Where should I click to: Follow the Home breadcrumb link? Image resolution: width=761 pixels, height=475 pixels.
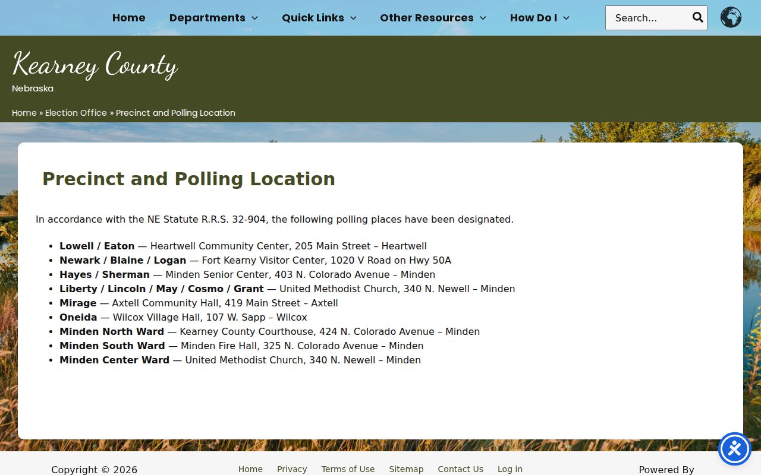tap(24, 113)
